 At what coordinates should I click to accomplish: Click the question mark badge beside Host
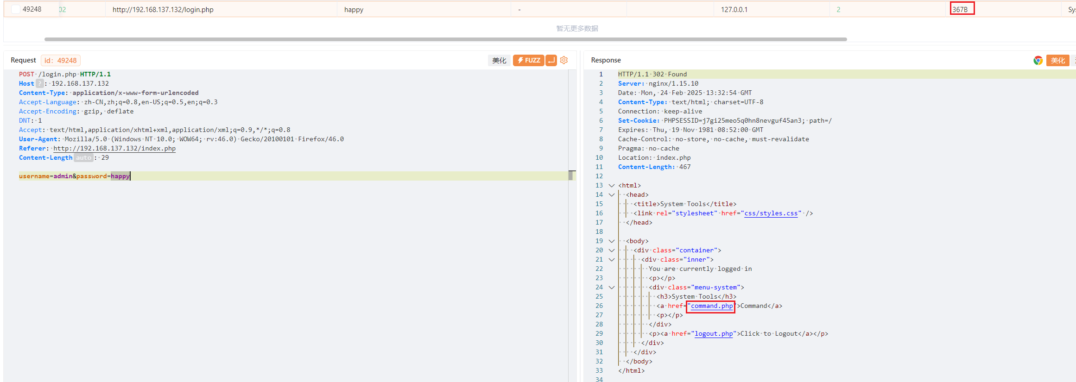[40, 83]
